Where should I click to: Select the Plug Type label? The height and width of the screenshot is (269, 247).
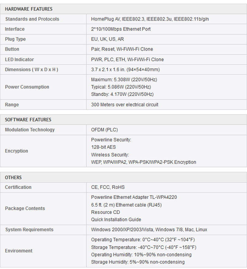click(x=15, y=39)
